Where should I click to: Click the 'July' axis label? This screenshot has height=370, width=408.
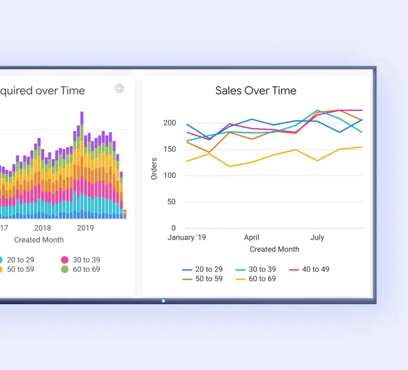pyautogui.click(x=317, y=237)
